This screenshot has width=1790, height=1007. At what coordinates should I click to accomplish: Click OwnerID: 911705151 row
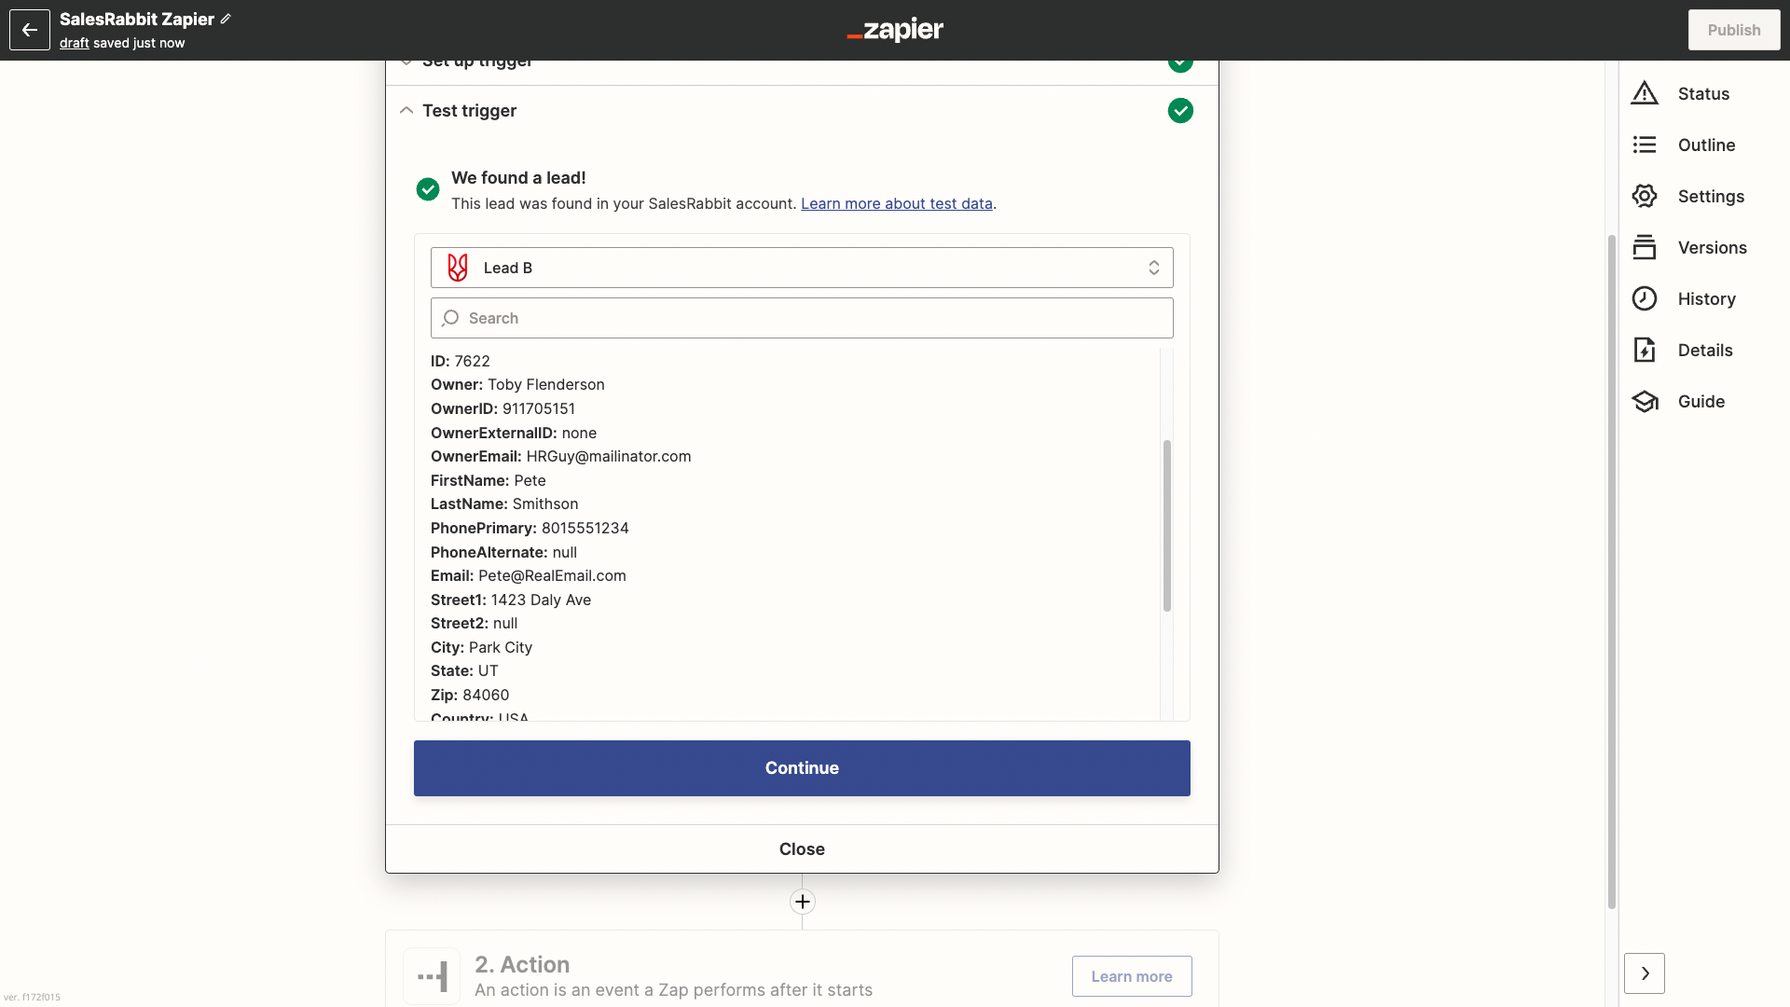[x=503, y=408]
